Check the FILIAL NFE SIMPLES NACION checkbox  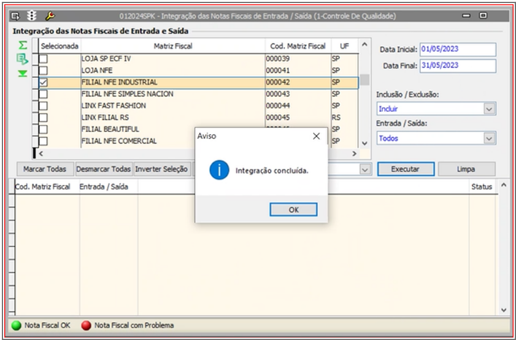43,94
